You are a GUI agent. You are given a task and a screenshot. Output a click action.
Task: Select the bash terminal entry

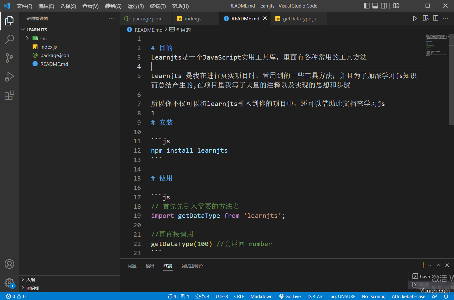click(x=421, y=276)
